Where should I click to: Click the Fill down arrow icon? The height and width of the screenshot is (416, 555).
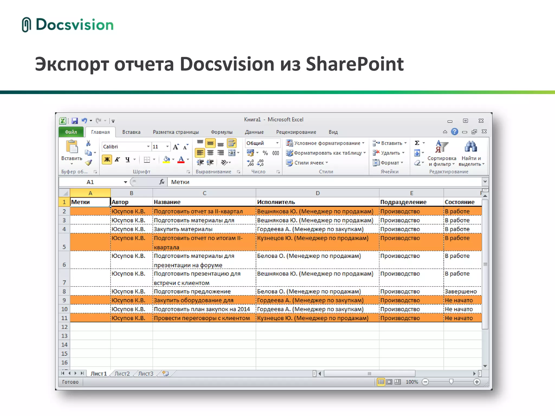click(x=417, y=153)
